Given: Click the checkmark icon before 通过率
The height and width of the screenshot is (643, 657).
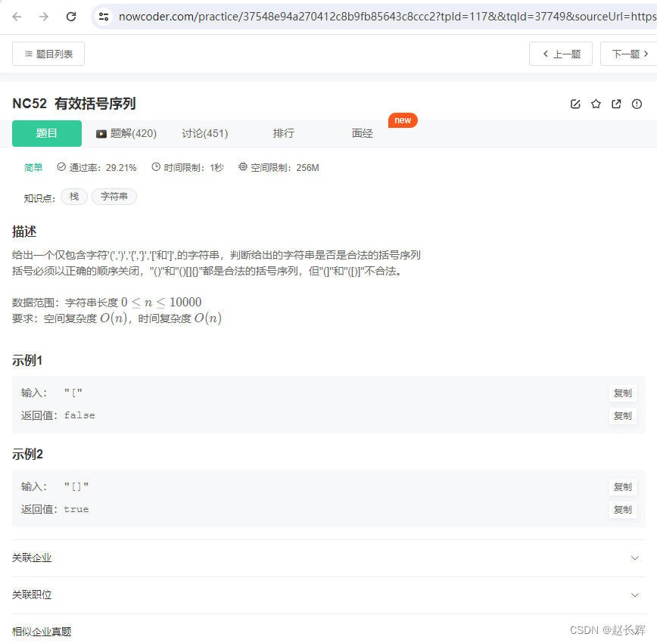Looking at the screenshot, I should (61, 167).
